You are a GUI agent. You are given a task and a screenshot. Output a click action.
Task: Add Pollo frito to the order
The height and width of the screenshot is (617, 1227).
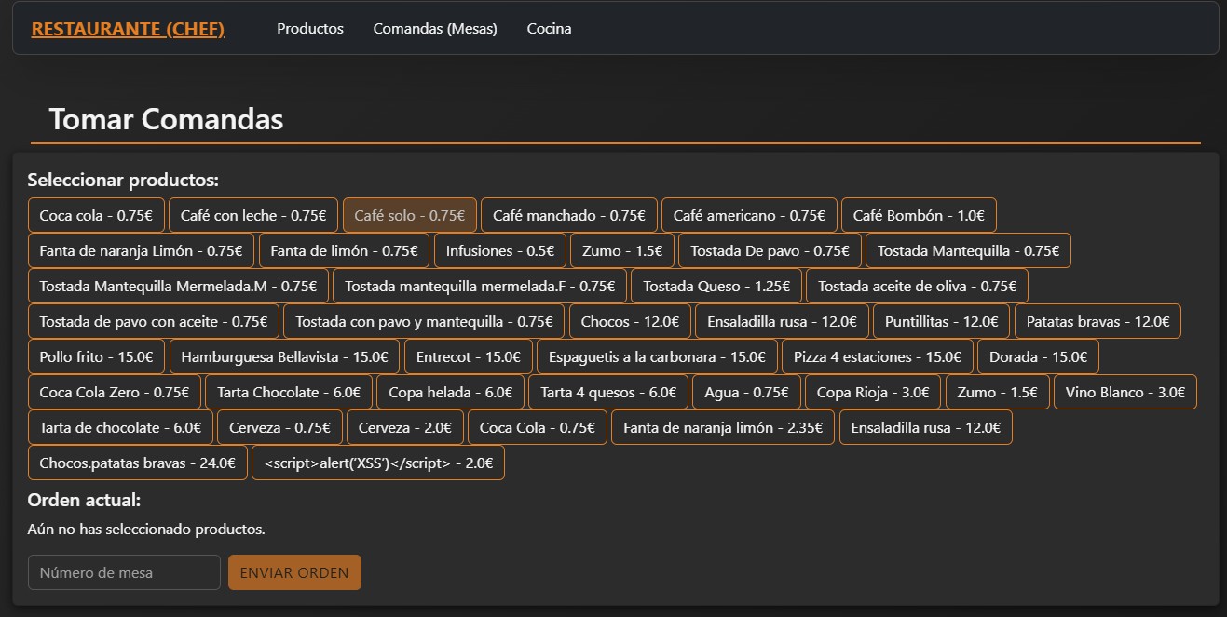pos(97,356)
